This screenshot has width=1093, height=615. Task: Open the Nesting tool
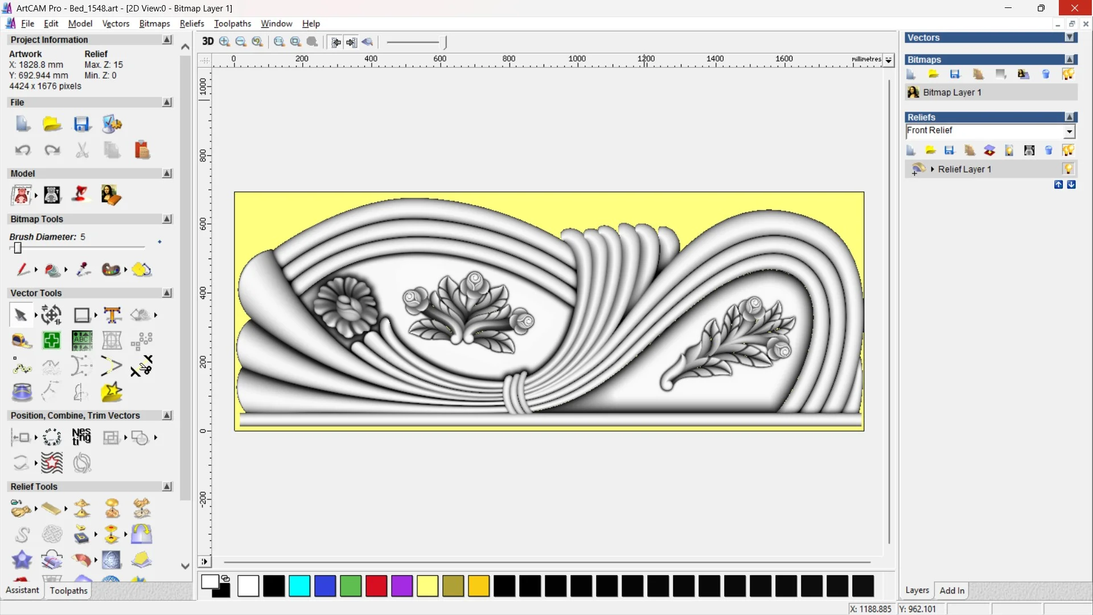[x=81, y=437]
